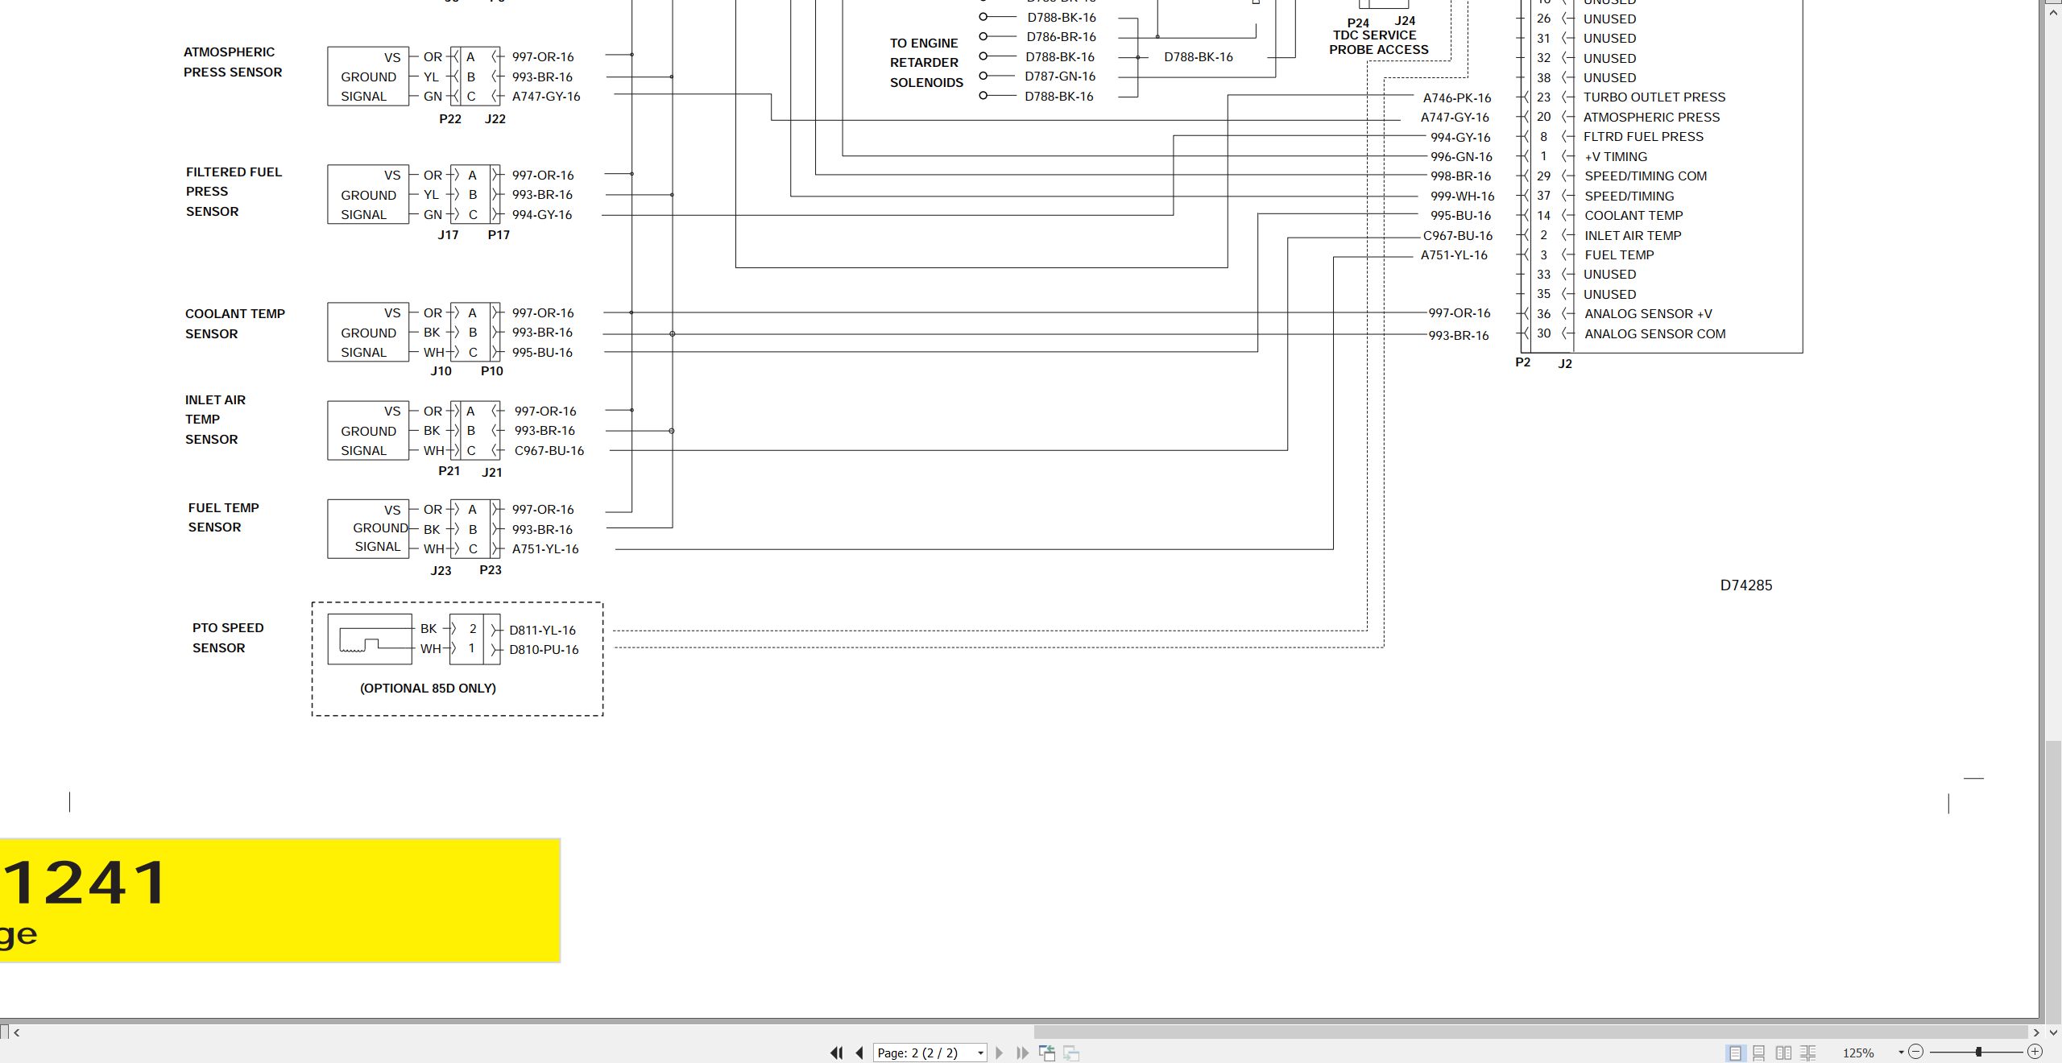The height and width of the screenshot is (1063, 2062).
Task: Click the horizontal scrollbar right arrow
Action: coord(2036,1032)
